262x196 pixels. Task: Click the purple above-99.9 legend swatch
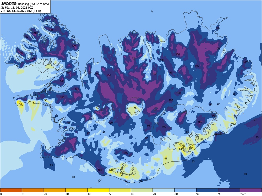(251, 190)
